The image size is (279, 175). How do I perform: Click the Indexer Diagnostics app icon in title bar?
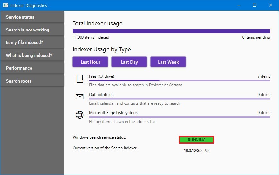click(5, 5)
